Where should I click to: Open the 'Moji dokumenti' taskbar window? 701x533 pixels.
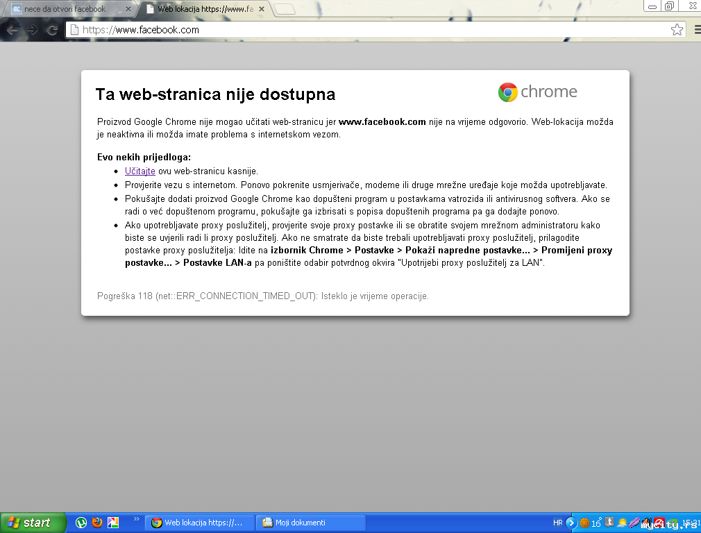(x=311, y=523)
